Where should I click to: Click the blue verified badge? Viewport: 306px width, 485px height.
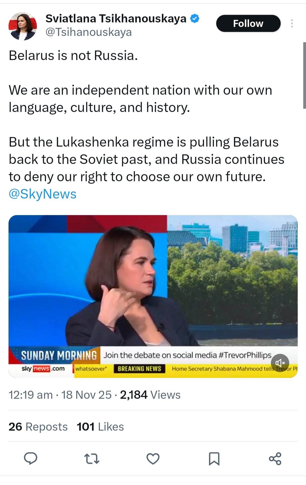point(195,19)
